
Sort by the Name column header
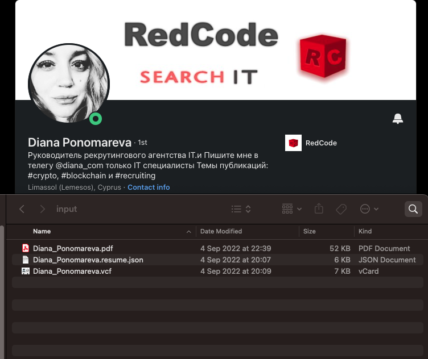coord(42,231)
